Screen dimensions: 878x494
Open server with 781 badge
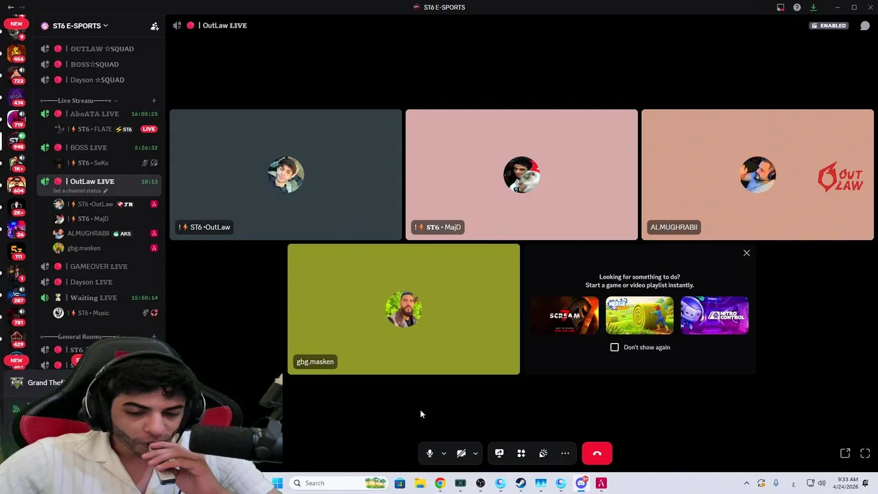click(16, 316)
